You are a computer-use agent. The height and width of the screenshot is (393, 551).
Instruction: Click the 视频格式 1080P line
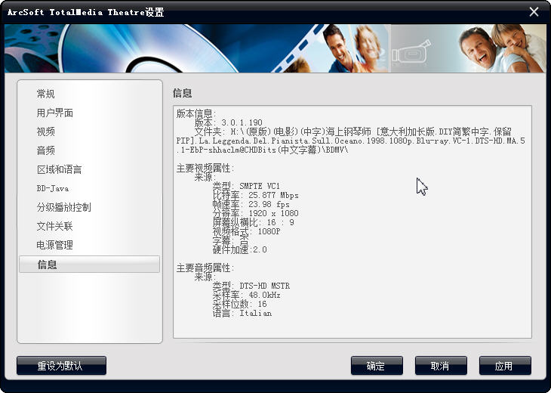247,231
